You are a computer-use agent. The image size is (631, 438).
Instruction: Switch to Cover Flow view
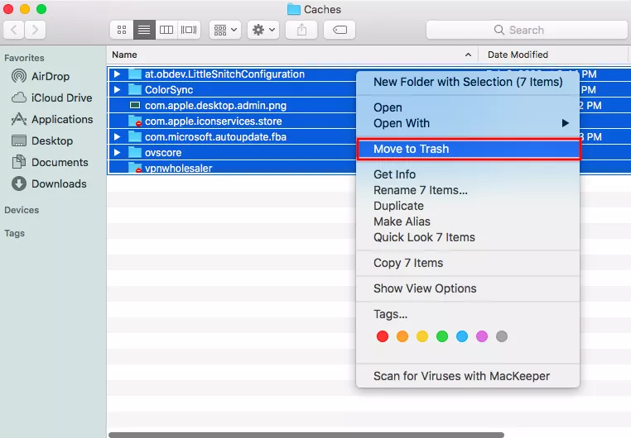(189, 30)
